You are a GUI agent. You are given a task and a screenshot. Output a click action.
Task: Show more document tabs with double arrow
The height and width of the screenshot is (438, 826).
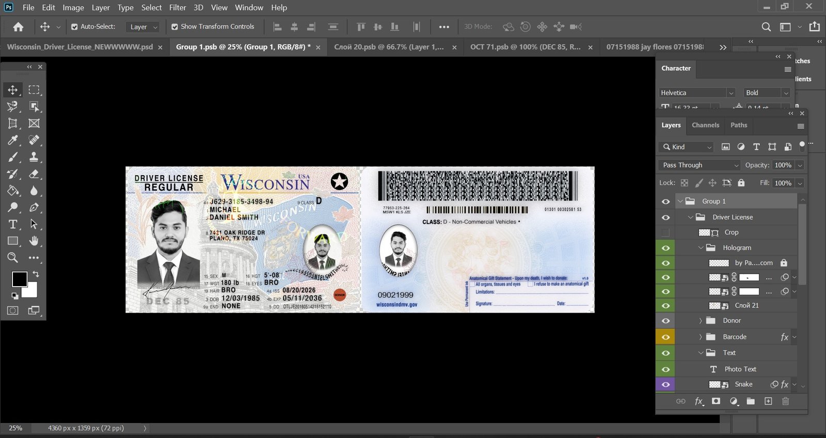coord(723,47)
